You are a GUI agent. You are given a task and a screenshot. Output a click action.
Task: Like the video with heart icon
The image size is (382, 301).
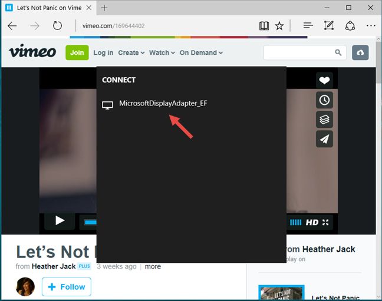click(324, 80)
